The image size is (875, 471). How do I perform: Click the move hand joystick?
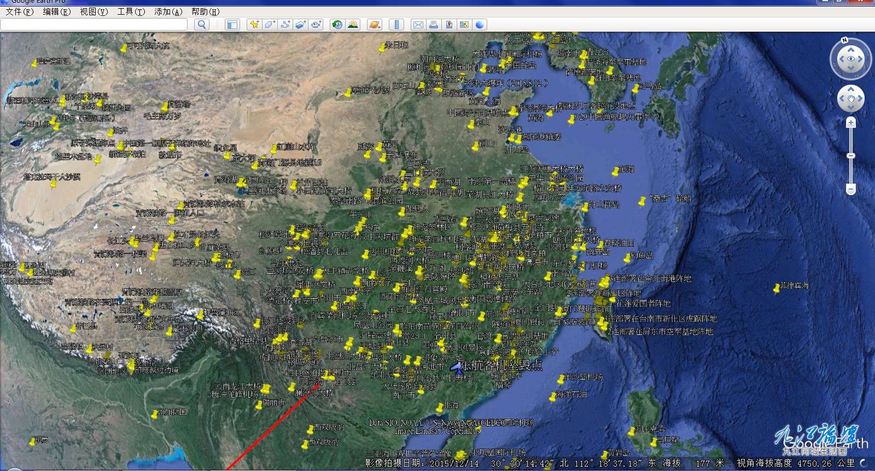850,99
